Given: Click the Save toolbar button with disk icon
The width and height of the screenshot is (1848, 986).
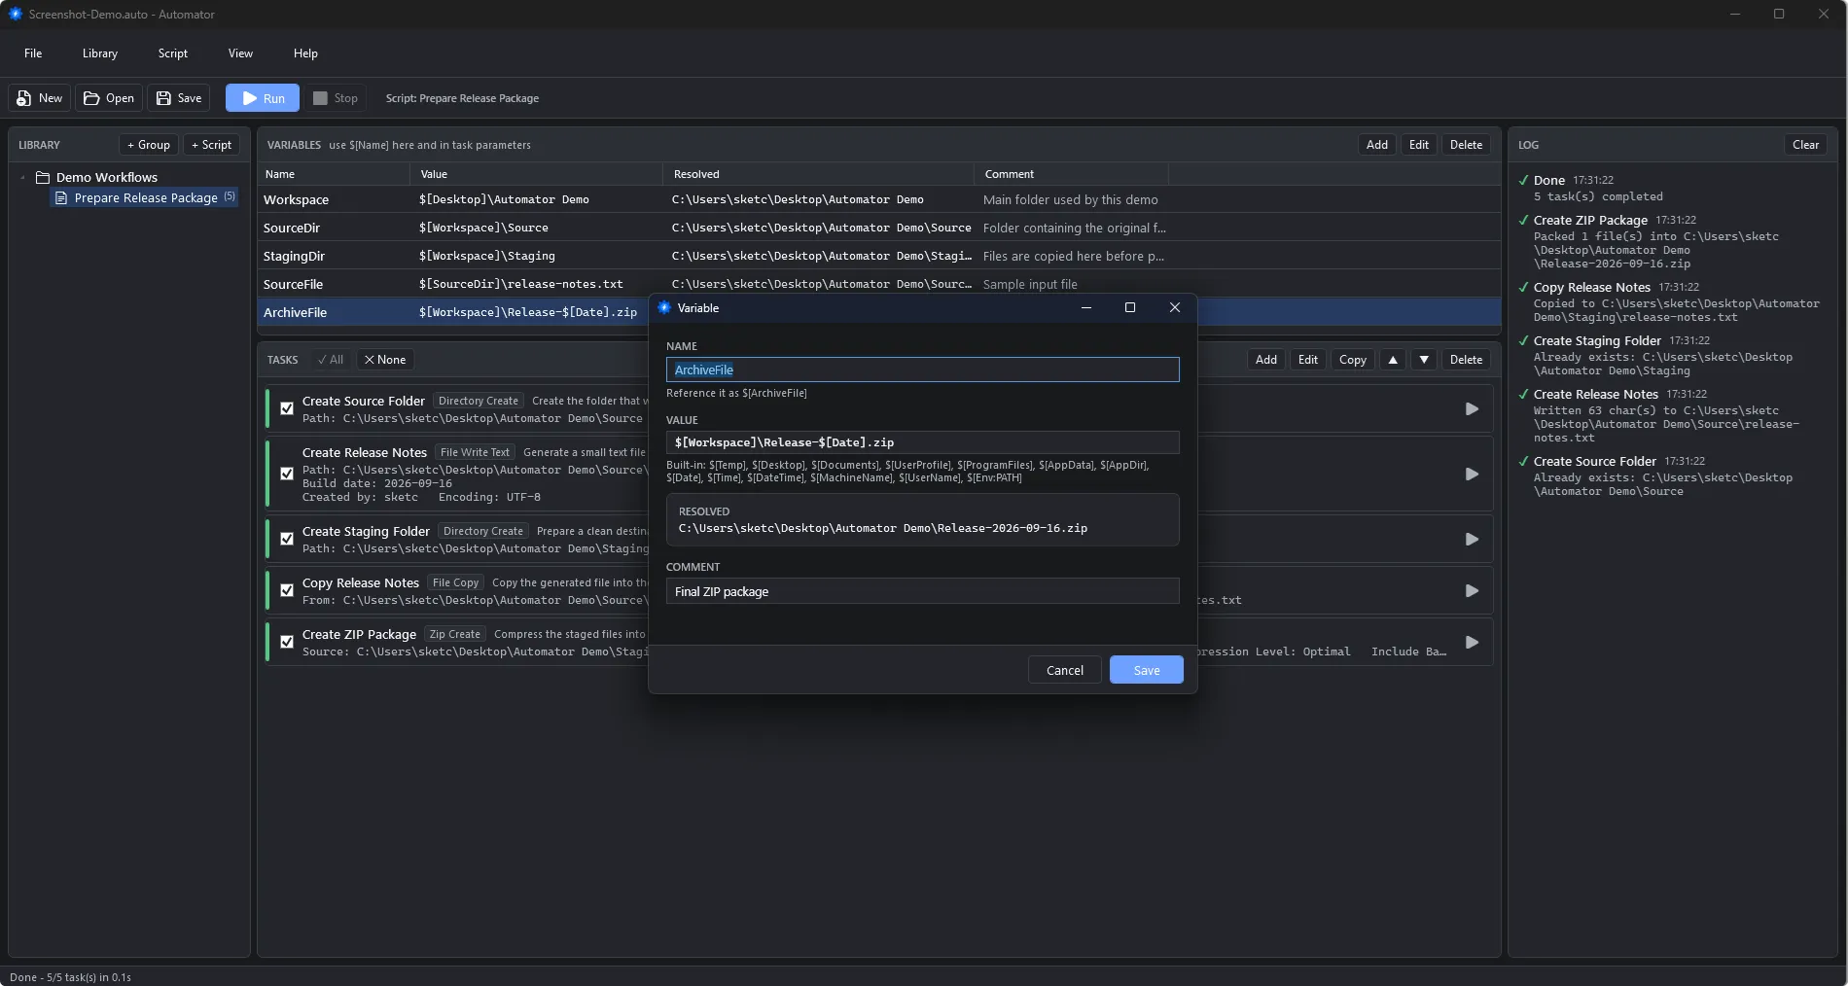Looking at the screenshot, I should 179,98.
